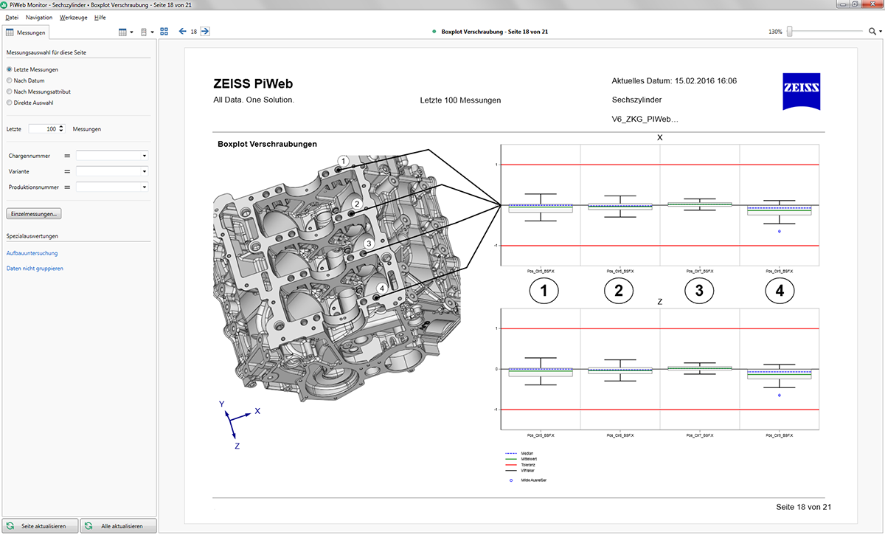Open the Variante dropdown
This screenshot has height=535, width=885.
(112, 171)
